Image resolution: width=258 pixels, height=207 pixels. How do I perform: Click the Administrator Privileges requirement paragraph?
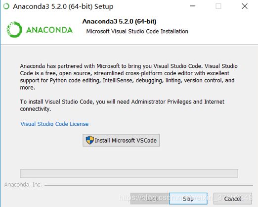pyautogui.click(x=122, y=105)
